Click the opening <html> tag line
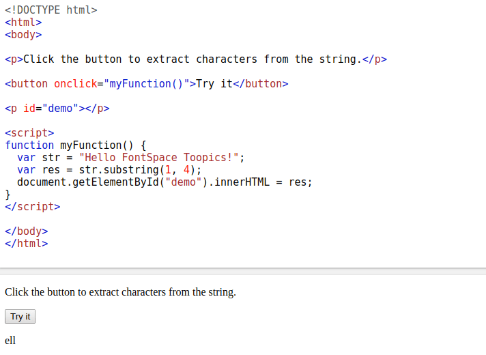 (x=23, y=23)
